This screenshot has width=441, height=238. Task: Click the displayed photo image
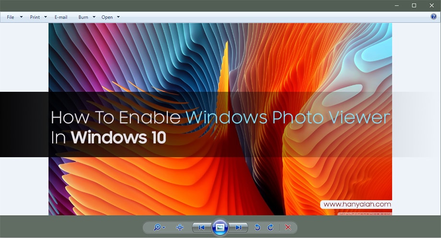220,119
